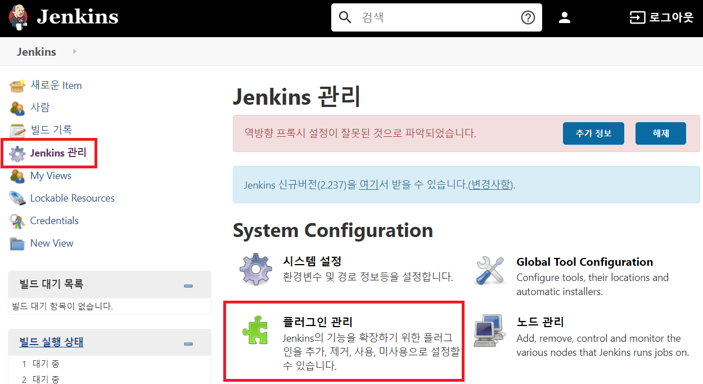Click the Global Tool Configuration tools icon
This screenshot has height=384, width=703.
490,270
